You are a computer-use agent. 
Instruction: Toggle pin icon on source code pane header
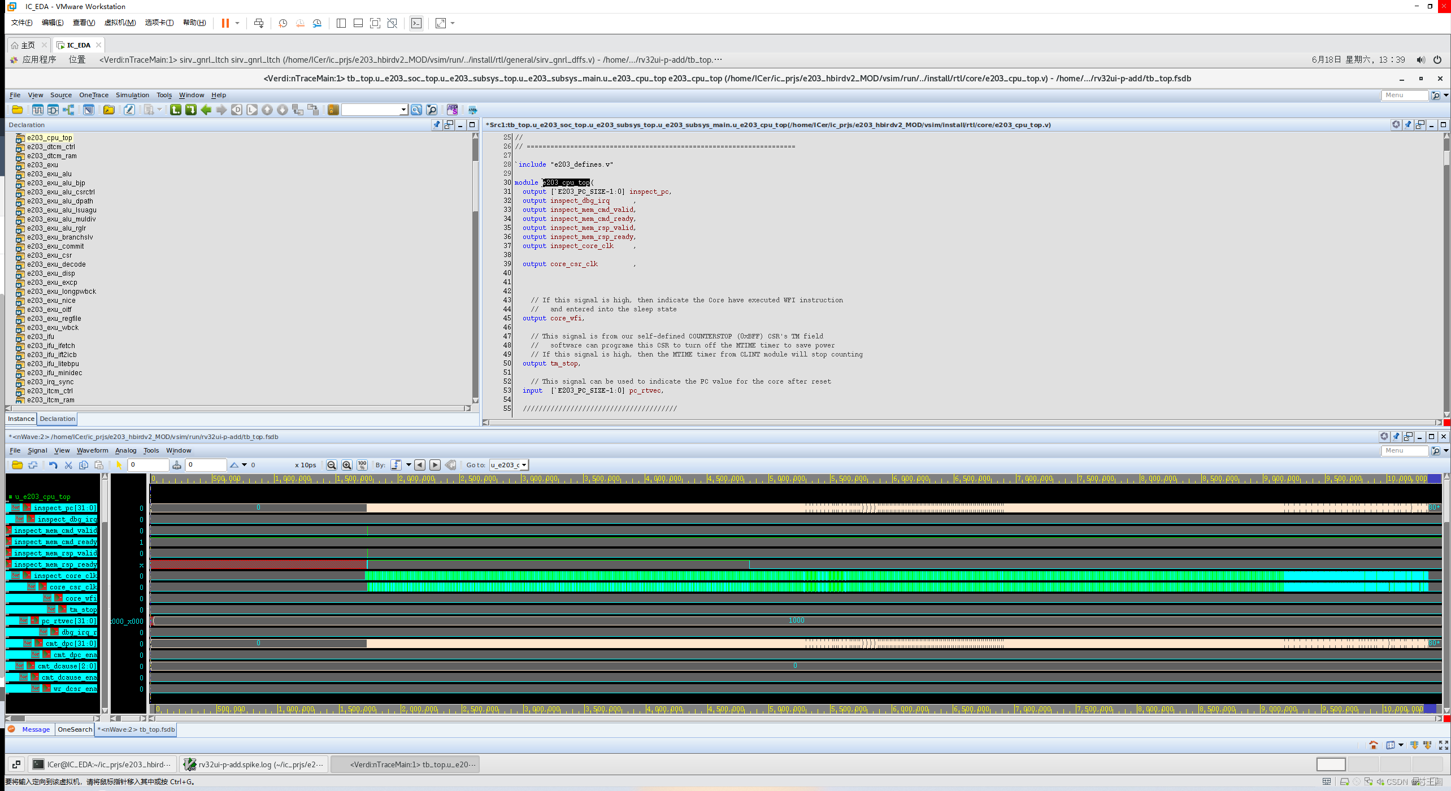click(x=1408, y=125)
